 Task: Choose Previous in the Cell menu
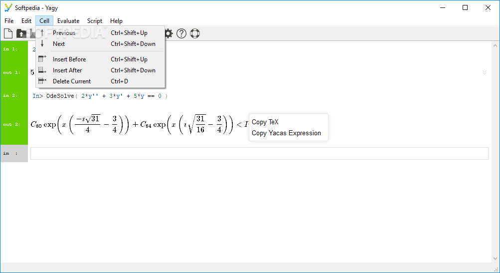[100, 33]
